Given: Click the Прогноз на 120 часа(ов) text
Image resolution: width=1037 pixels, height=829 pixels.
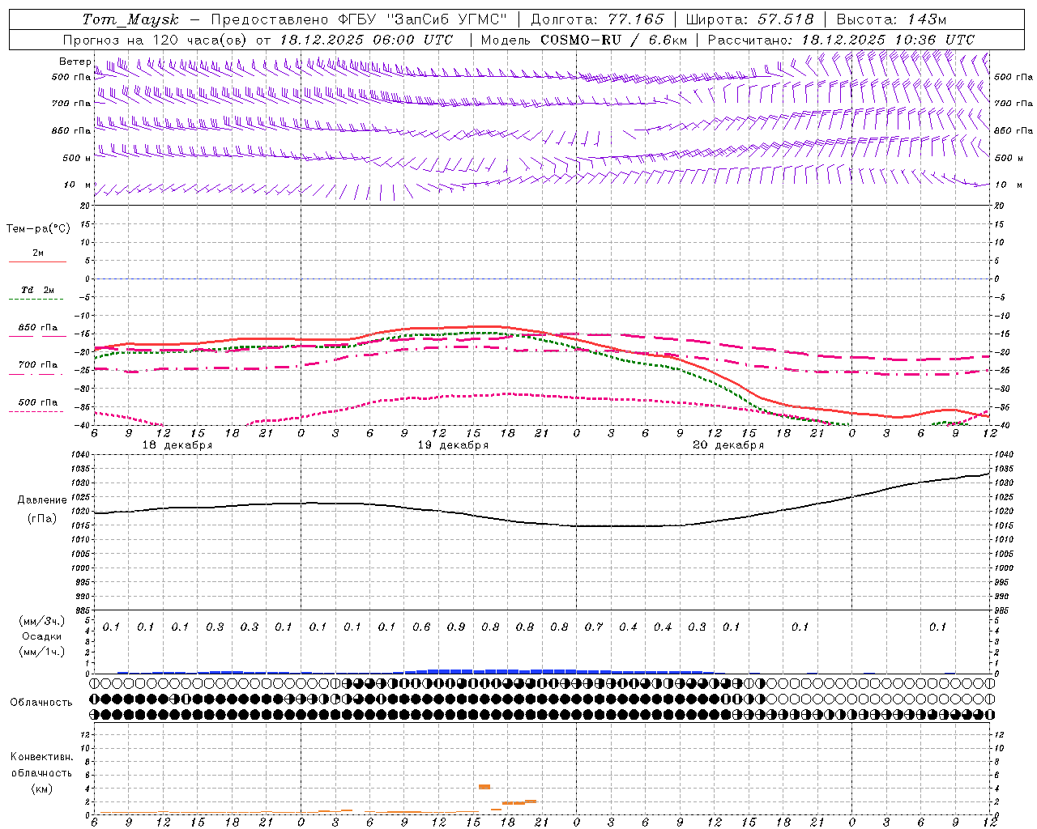Looking at the screenshot, I should (x=156, y=40).
